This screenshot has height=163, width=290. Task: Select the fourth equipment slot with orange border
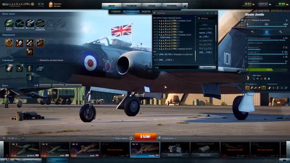40,43
